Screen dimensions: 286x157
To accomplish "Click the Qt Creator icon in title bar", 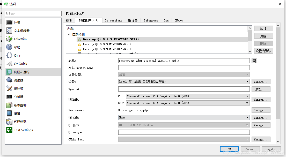I will (x=6, y=4).
